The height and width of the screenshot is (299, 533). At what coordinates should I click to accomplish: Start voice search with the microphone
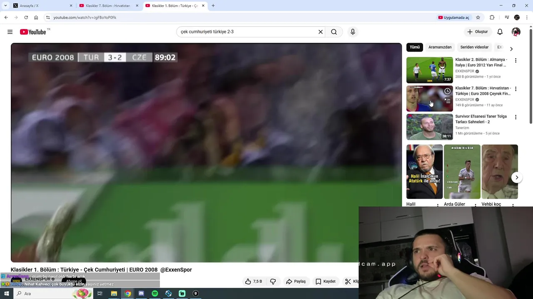click(353, 32)
